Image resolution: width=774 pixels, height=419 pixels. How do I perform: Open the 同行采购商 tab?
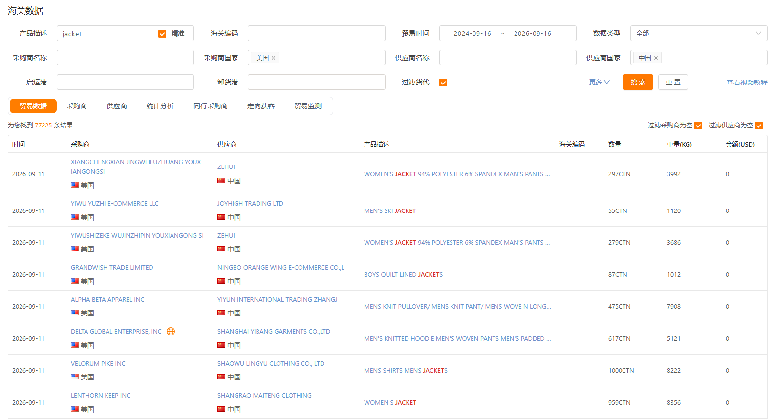tap(211, 106)
